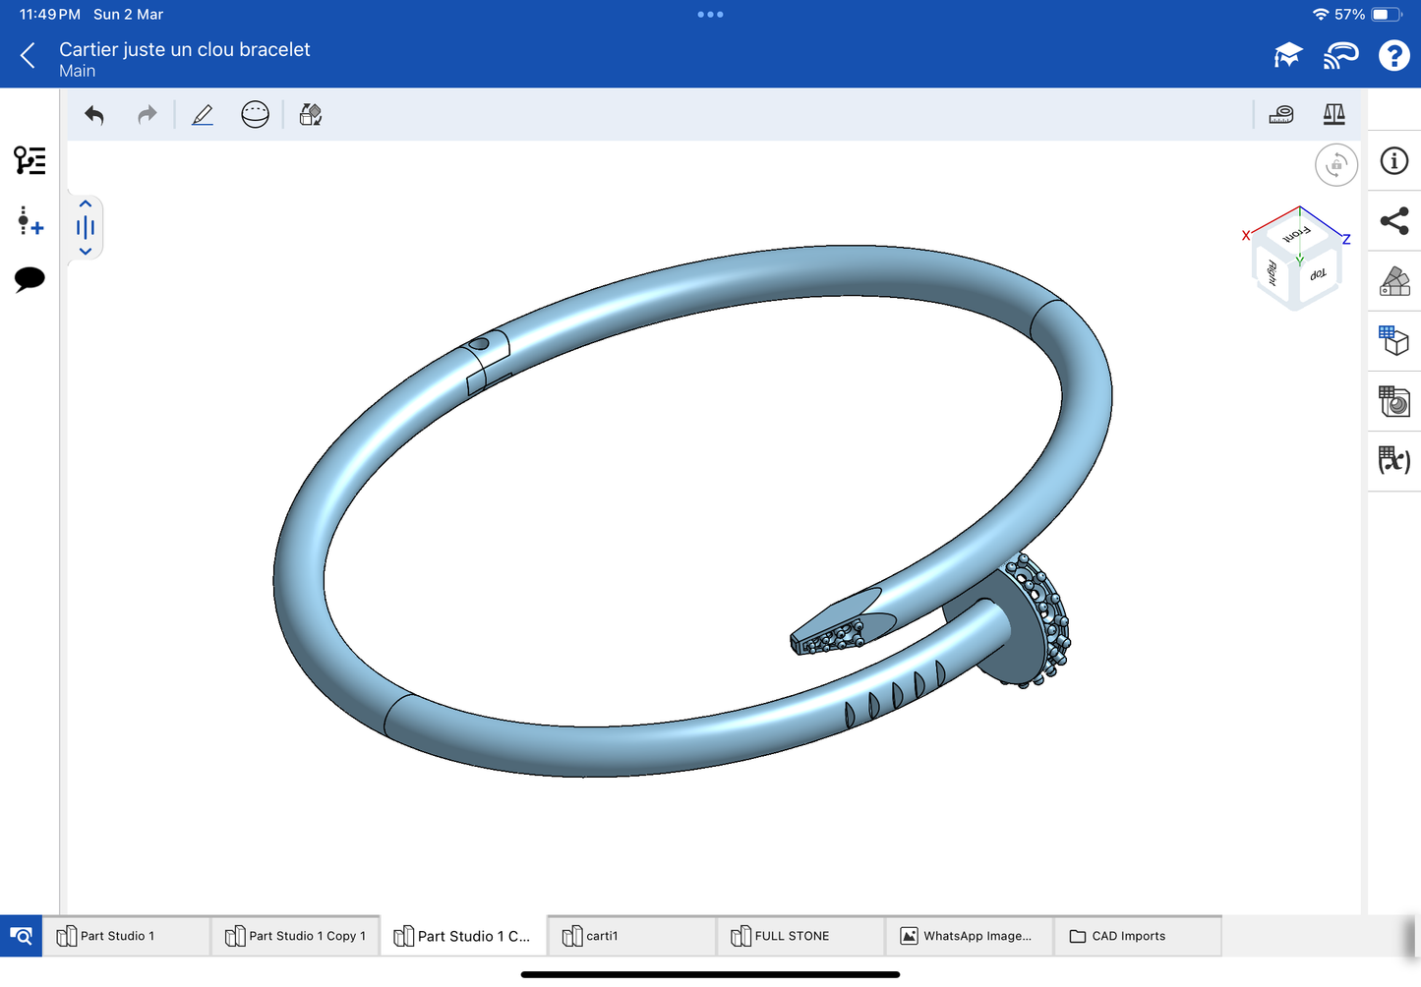The width and height of the screenshot is (1421, 987).
Task: Collapse the panel handle down chevron
Action: [x=86, y=252]
